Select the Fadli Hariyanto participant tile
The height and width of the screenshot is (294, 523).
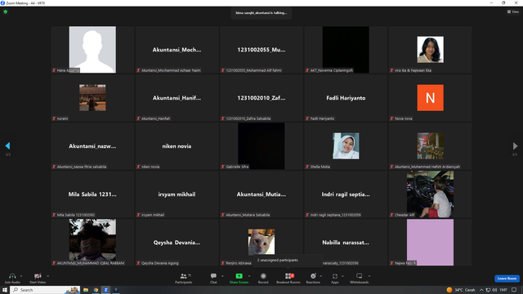(x=346, y=98)
